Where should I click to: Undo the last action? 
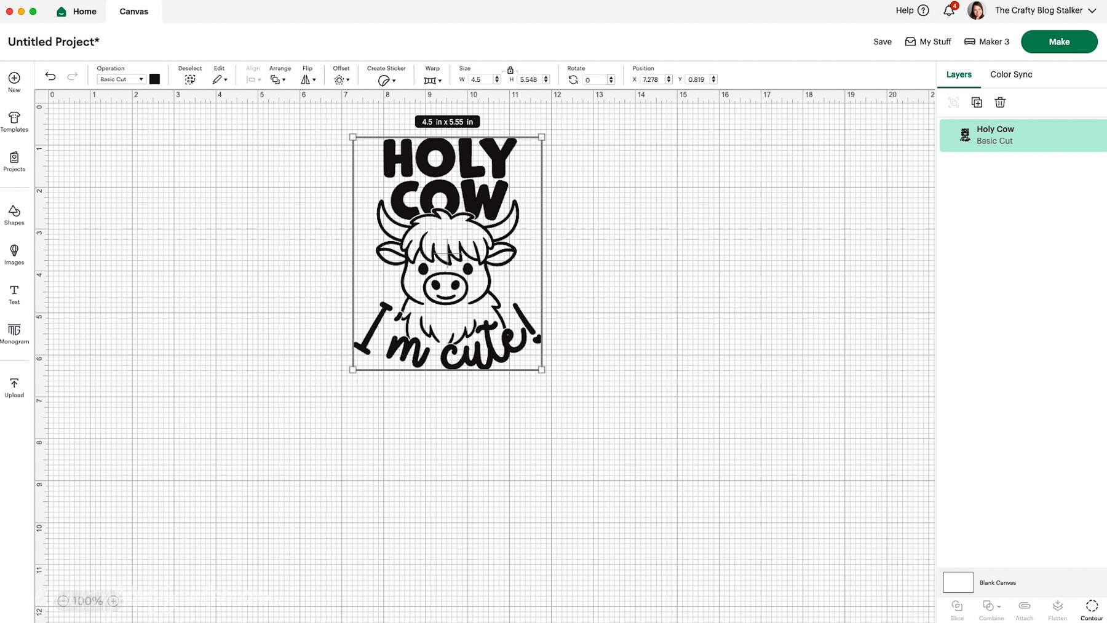[x=50, y=76]
